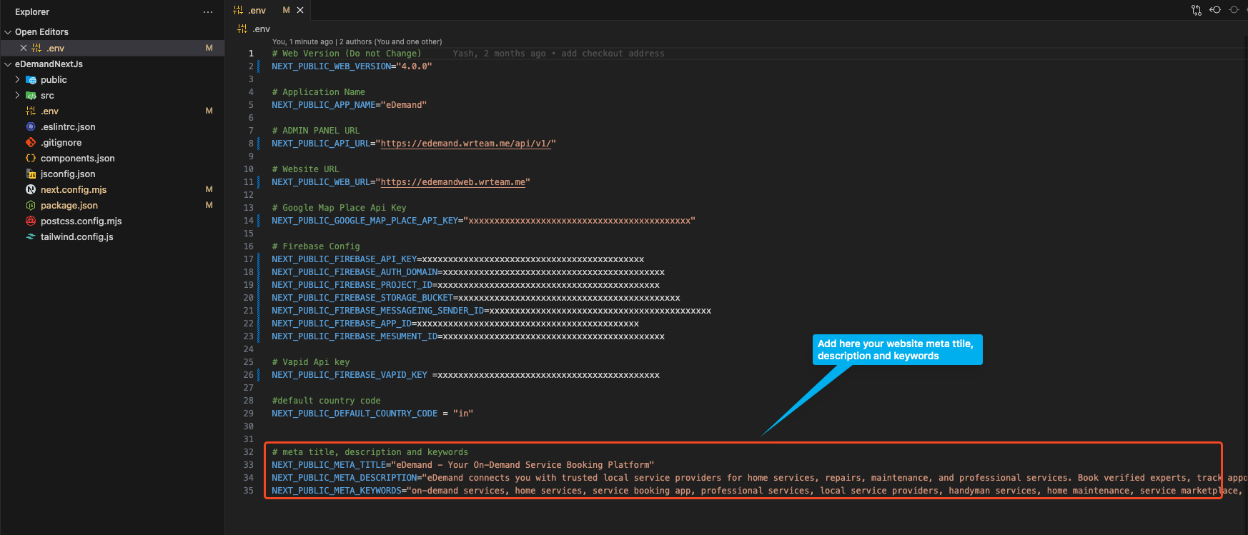Click line number 33 in the gutter
Screen dimensions: 1248x535
tap(248, 465)
